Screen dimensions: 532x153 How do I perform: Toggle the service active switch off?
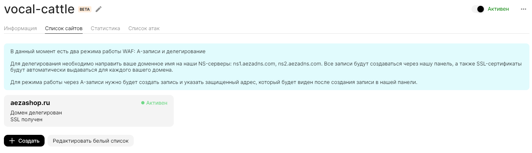pos(478,9)
